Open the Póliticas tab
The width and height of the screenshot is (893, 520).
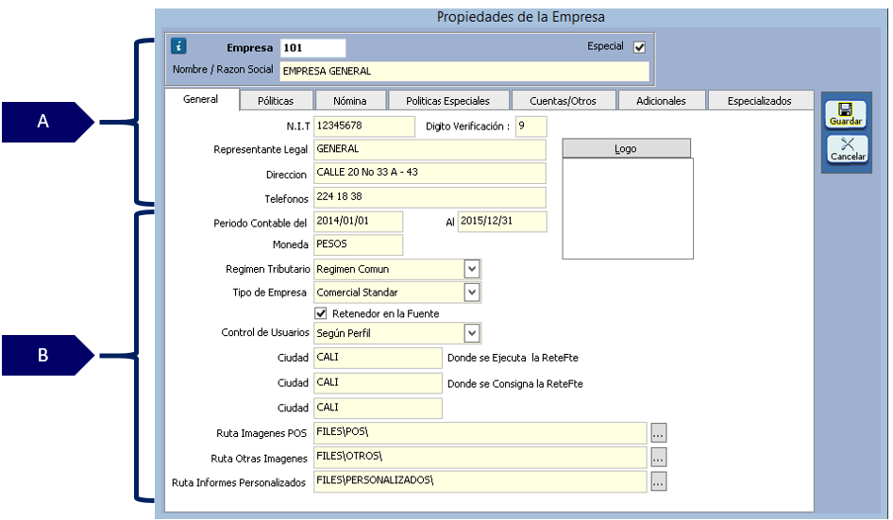(277, 101)
